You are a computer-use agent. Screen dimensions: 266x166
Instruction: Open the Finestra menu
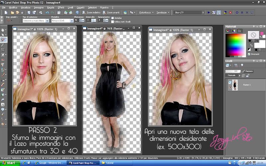pos(104,8)
